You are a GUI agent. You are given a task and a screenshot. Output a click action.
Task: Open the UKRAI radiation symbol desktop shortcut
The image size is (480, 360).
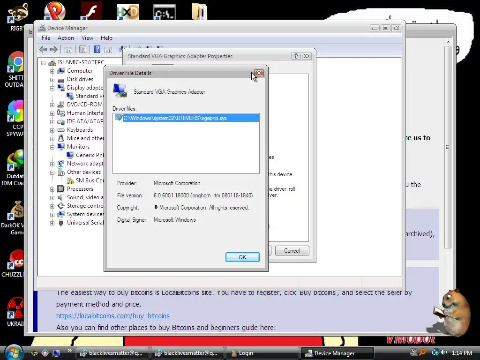coord(15,308)
